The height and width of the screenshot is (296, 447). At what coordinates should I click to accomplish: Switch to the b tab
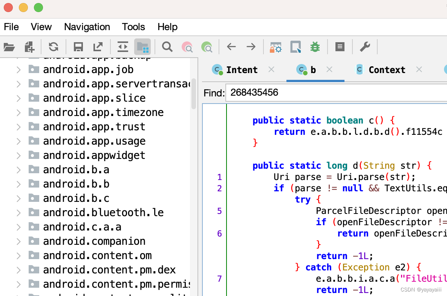[x=313, y=70]
